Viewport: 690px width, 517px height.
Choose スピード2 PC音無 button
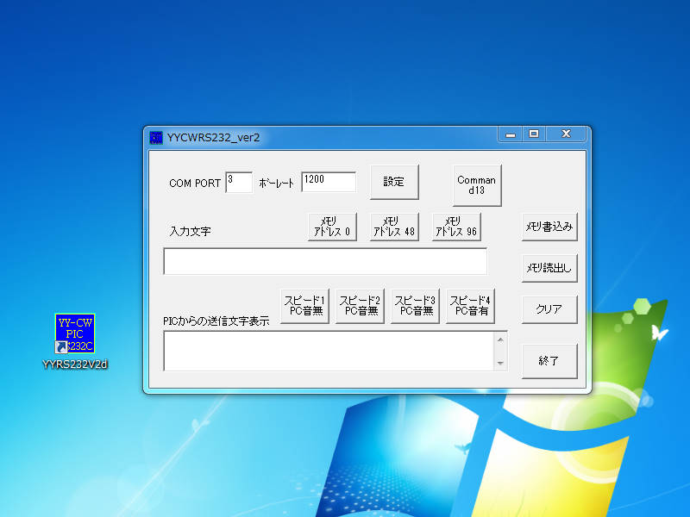click(x=360, y=306)
